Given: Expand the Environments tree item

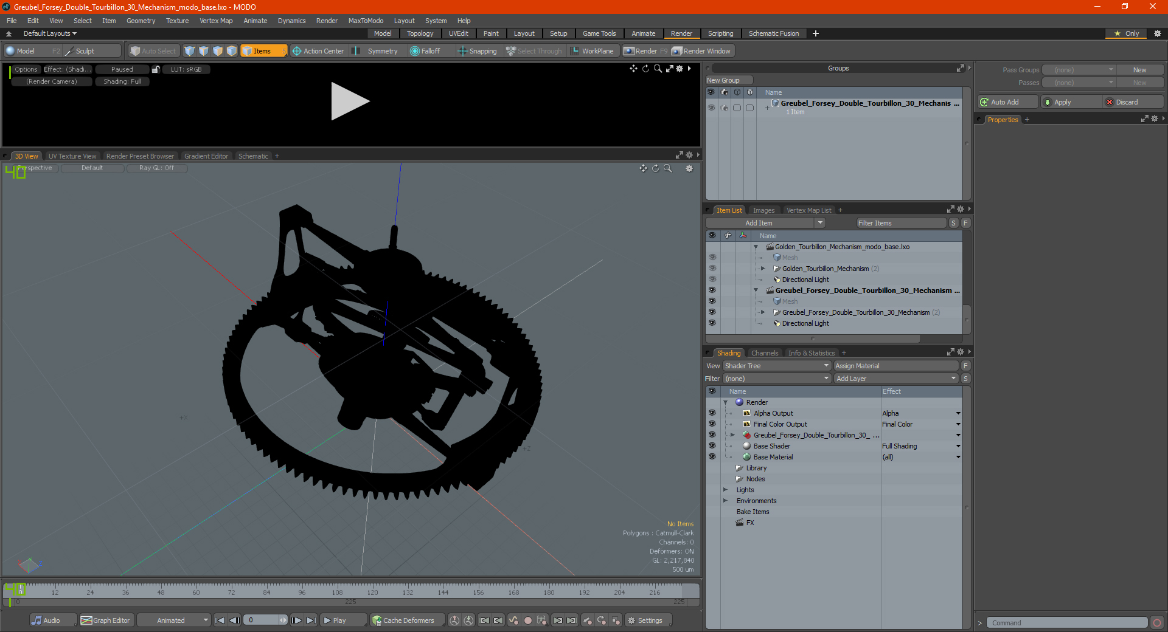Looking at the screenshot, I should pos(725,501).
